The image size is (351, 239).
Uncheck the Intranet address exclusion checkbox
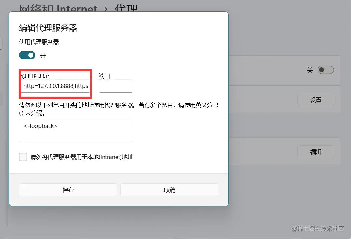click(23, 157)
